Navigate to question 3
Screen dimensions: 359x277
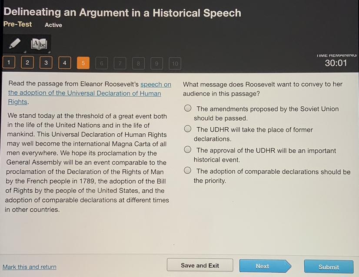46,63
